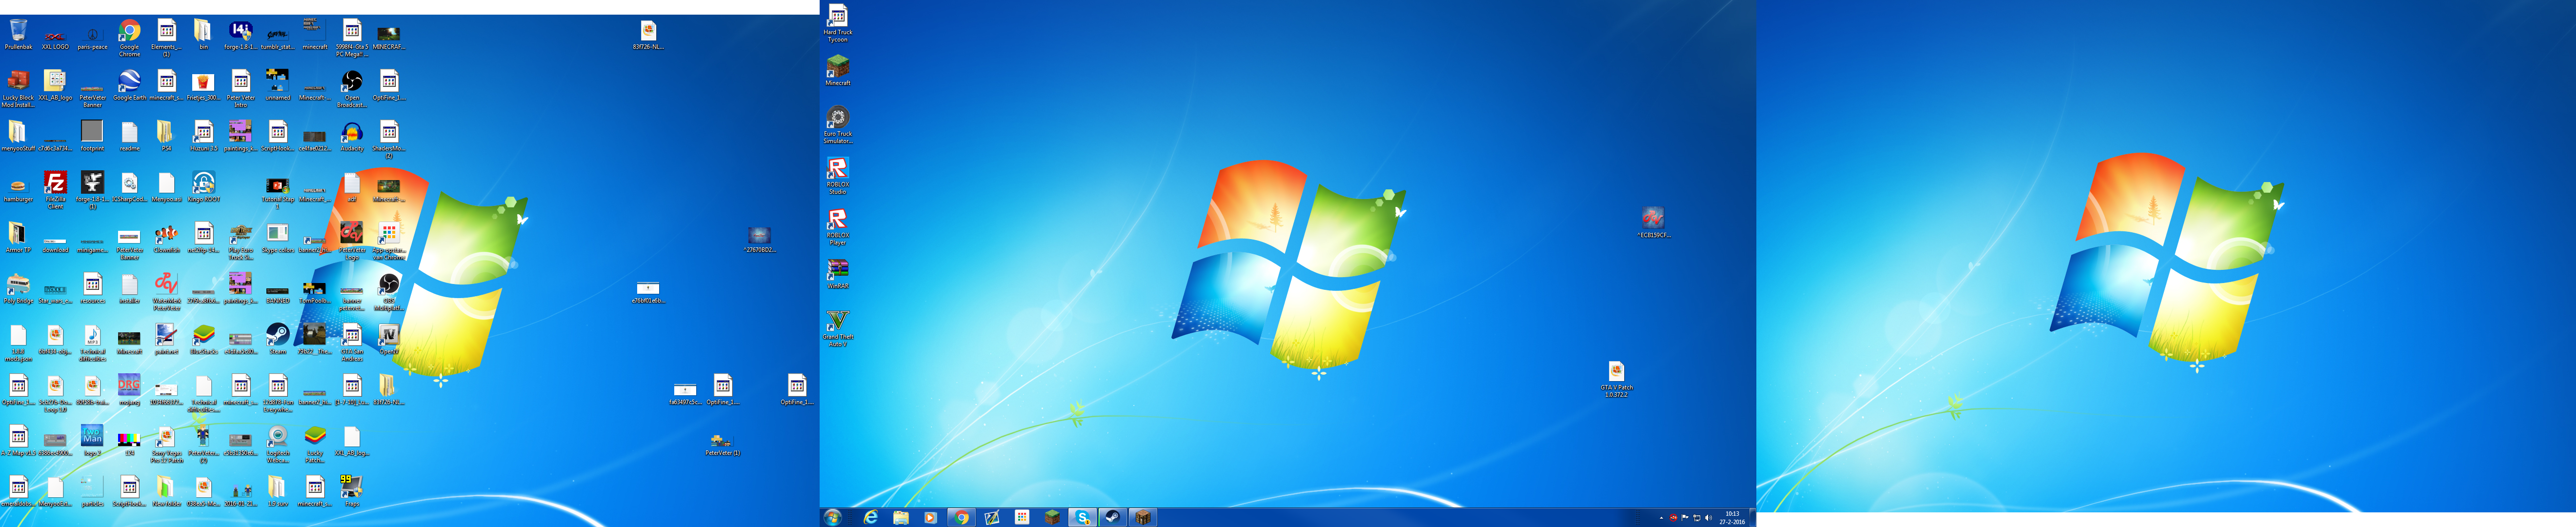Select the ROBLOX Player shortcut
Image resolution: width=2576 pixels, height=527 pixels.
click(x=838, y=227)
